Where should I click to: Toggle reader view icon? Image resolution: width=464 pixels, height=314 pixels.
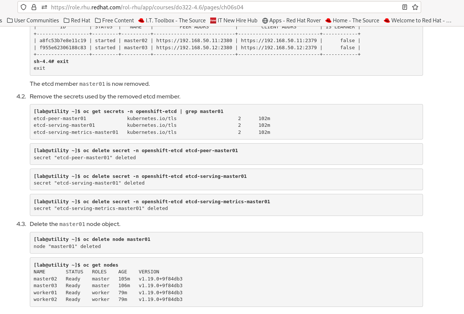(x=405, y=7)
